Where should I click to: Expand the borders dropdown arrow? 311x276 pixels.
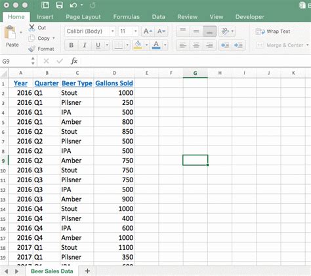pyautogui.click(x=127, y=45)
